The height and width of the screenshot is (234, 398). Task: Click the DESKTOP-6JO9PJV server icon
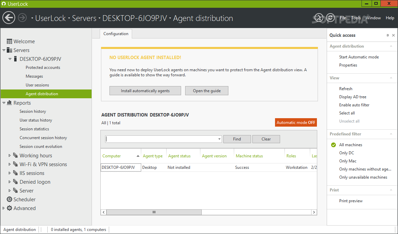point(16,59)
